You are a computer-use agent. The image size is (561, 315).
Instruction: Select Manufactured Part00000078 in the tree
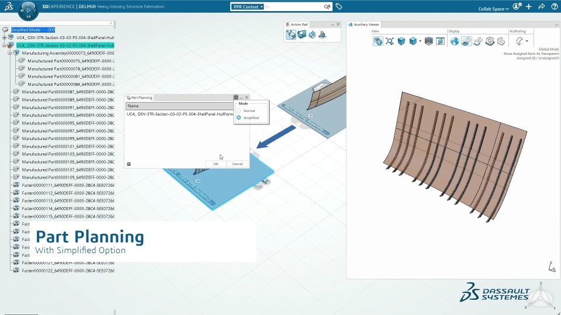pos(71,69)
